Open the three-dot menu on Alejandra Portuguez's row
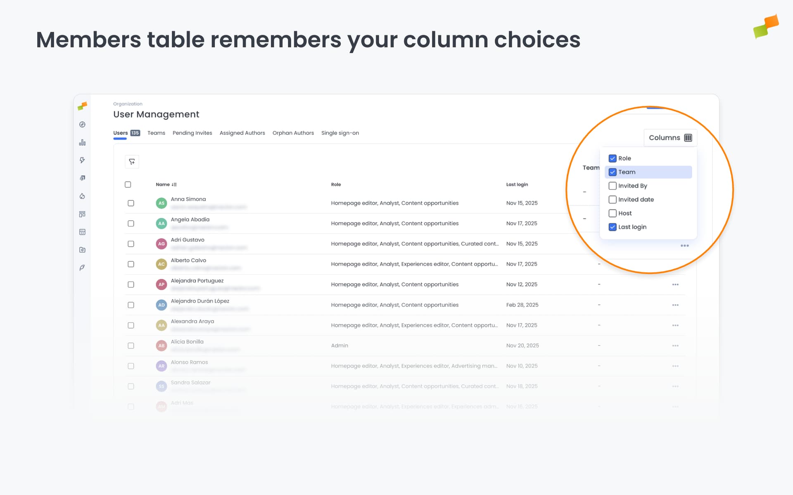This screenshot has width=793, height=495. tap(676, 284)
